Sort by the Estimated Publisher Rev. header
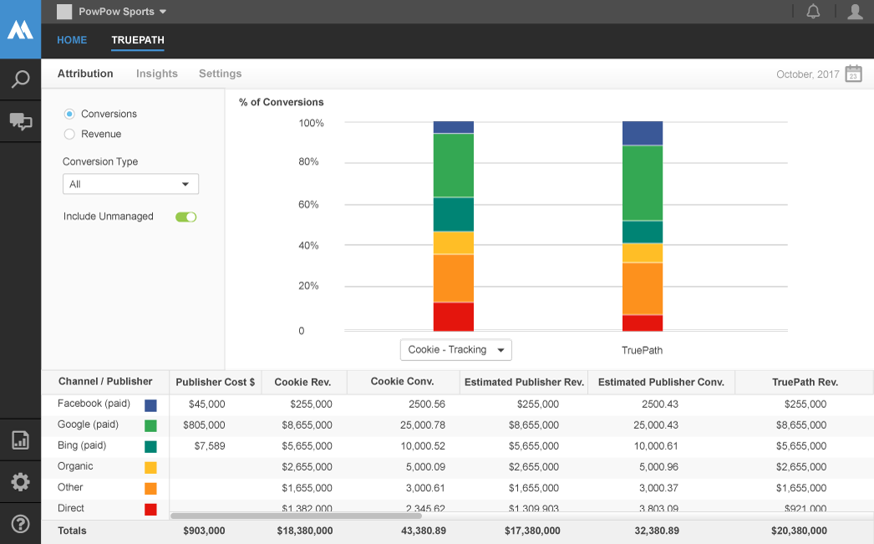 click(x=524, y=383)
